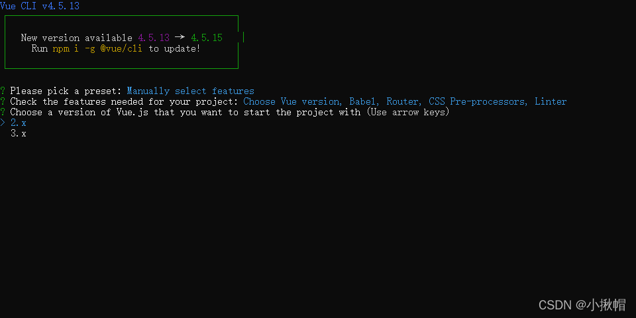Click the Use arrow keys hint
The height and width of the screenshot is (318, 636).
click(x=408, y=112)
